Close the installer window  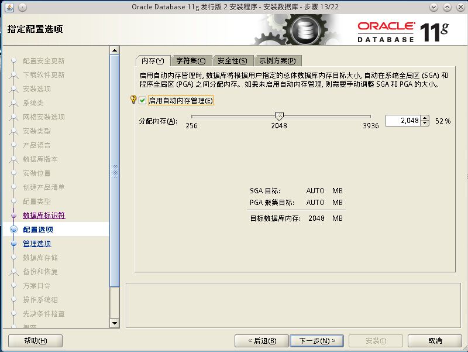(x=460, y=7)
